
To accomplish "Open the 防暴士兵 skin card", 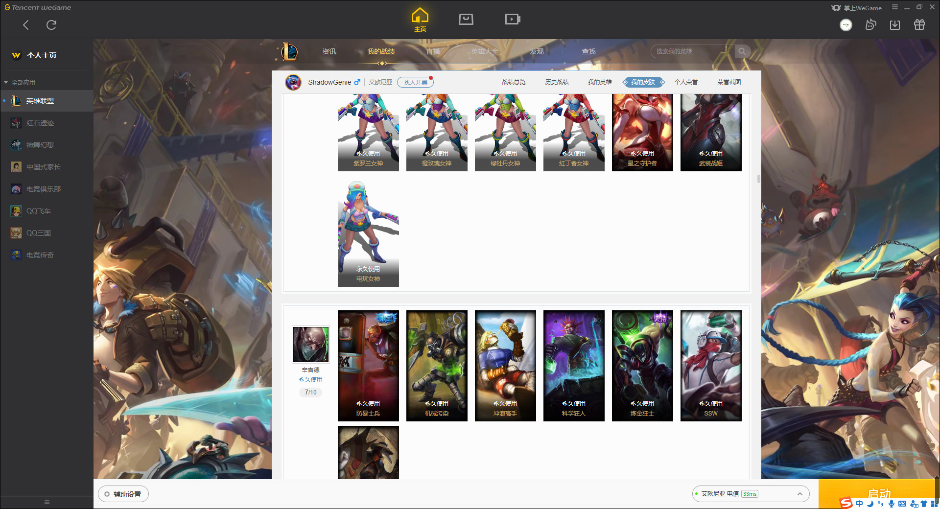I will pos(368,366).
